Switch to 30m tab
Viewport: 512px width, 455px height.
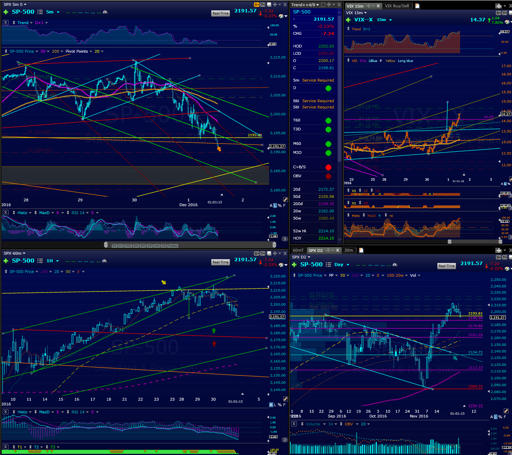tap(349, 250)
